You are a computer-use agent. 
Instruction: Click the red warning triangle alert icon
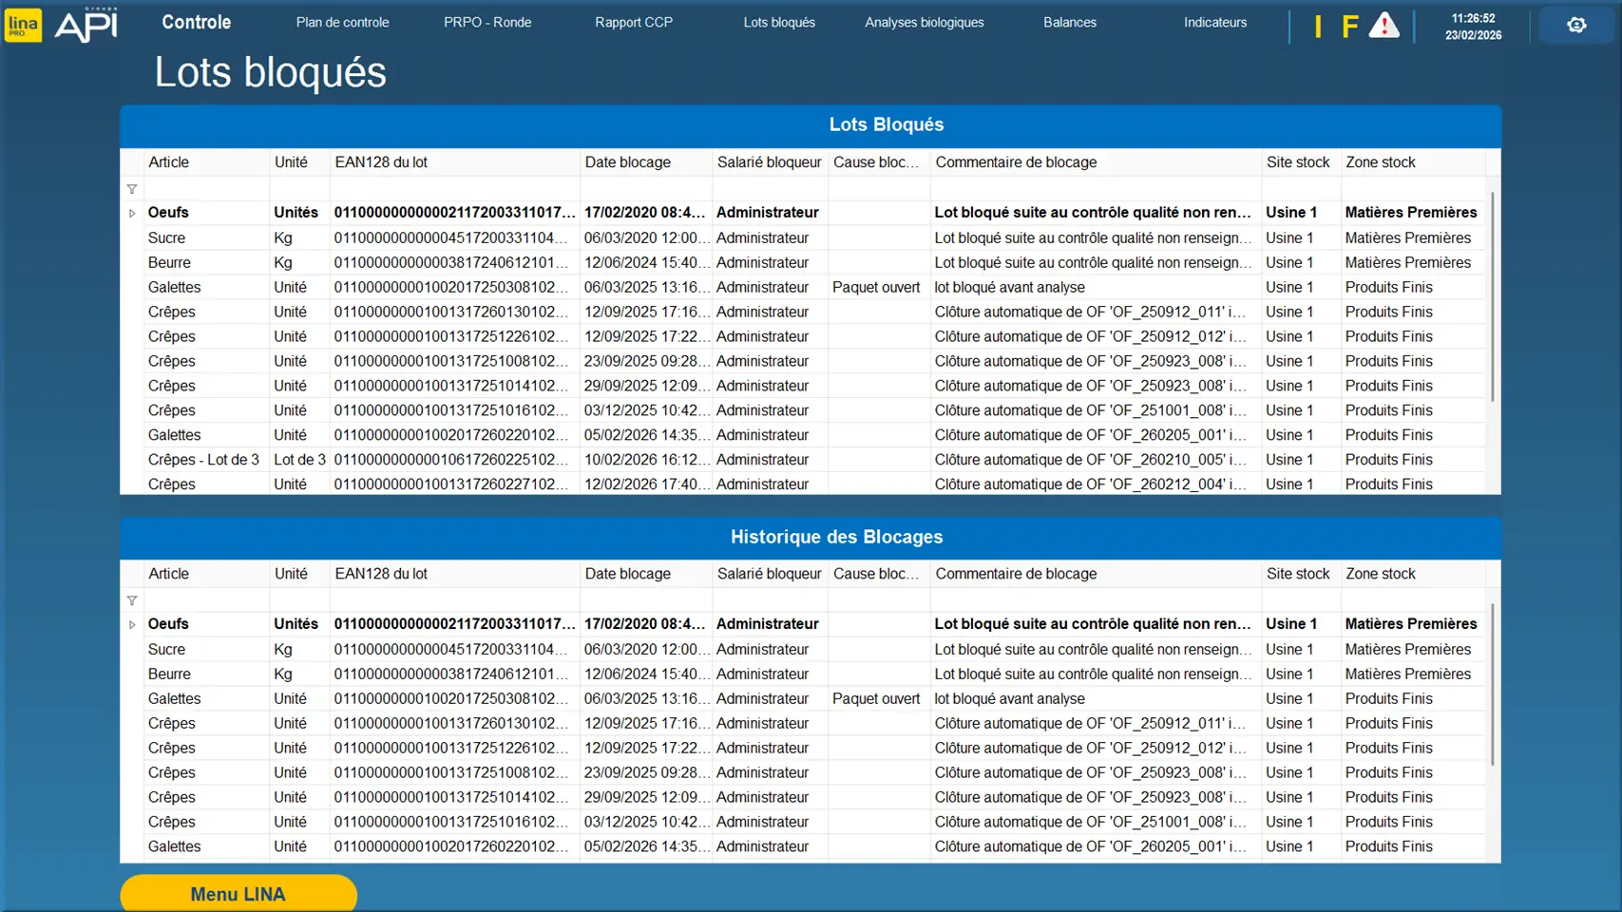(x=1383, y=26)
